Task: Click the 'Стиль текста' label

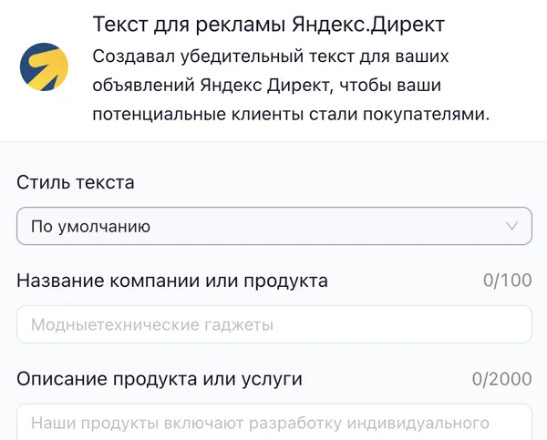Action: click(x=76, y=182)
